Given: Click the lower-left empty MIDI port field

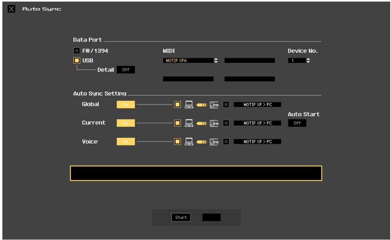Looking at the screenshot, I should (x=188, y=79).
